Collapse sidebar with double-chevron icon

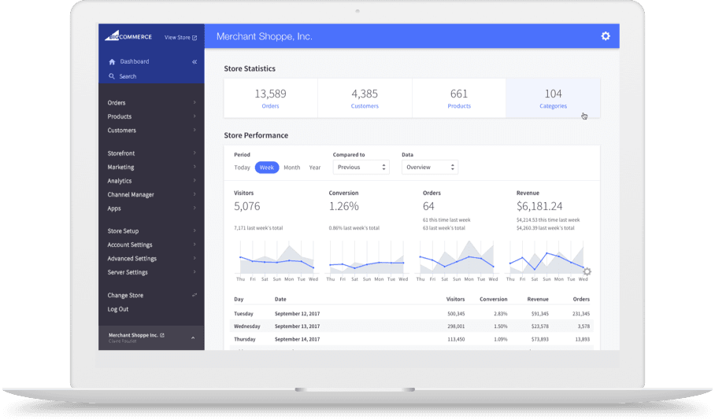[x=194, y=61]
